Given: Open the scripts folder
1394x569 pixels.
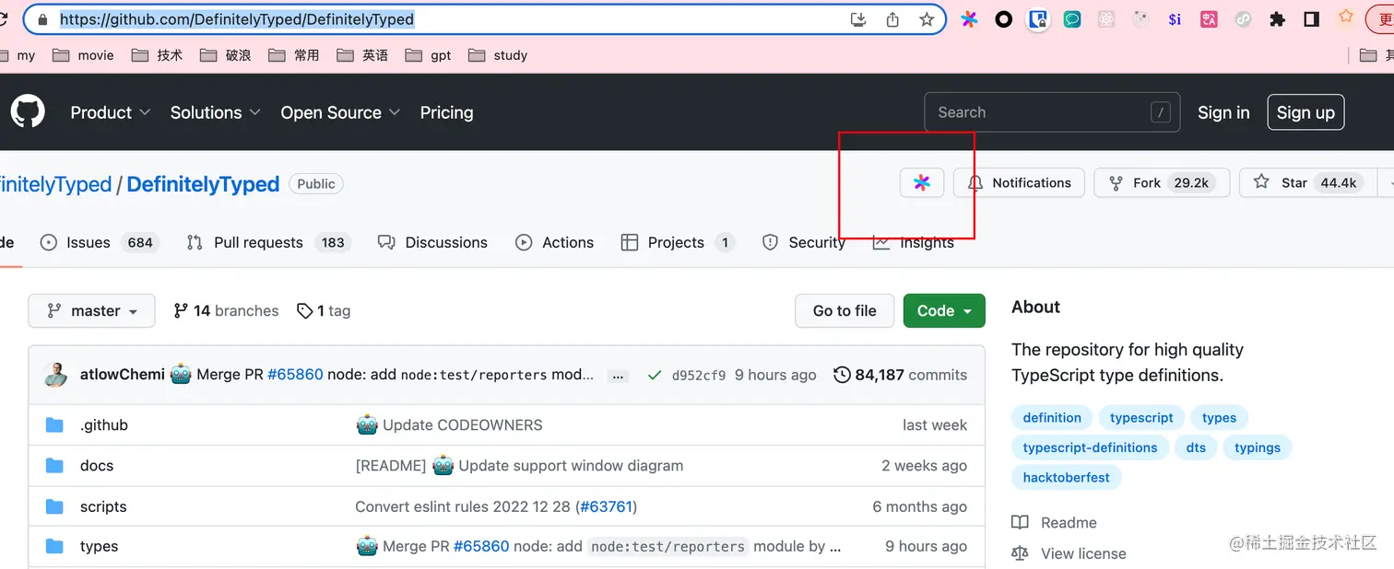Looking at the screenshot, I should 103,506.
